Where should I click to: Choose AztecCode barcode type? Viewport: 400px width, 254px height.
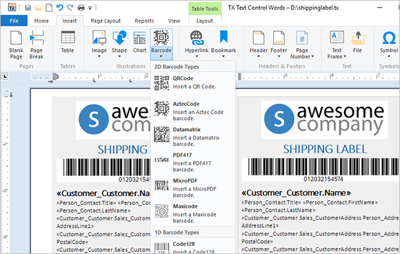pyautogui.click(x=193, y=111)
